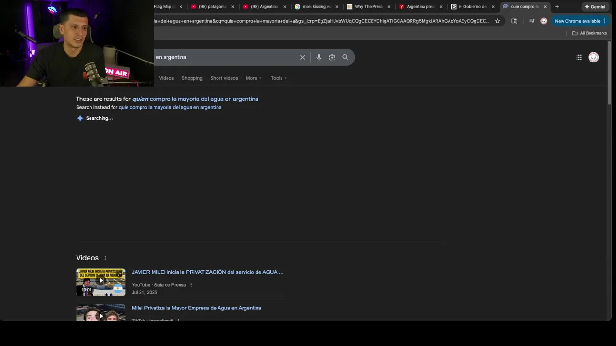Close the active 'quie compro la' tab
The image size is (616, 346).
coord(545,7)
